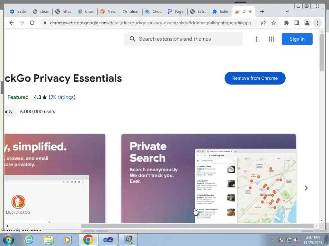Click the network tray icon
Screen dimensions: 329x246
click(x=289, y=240)
